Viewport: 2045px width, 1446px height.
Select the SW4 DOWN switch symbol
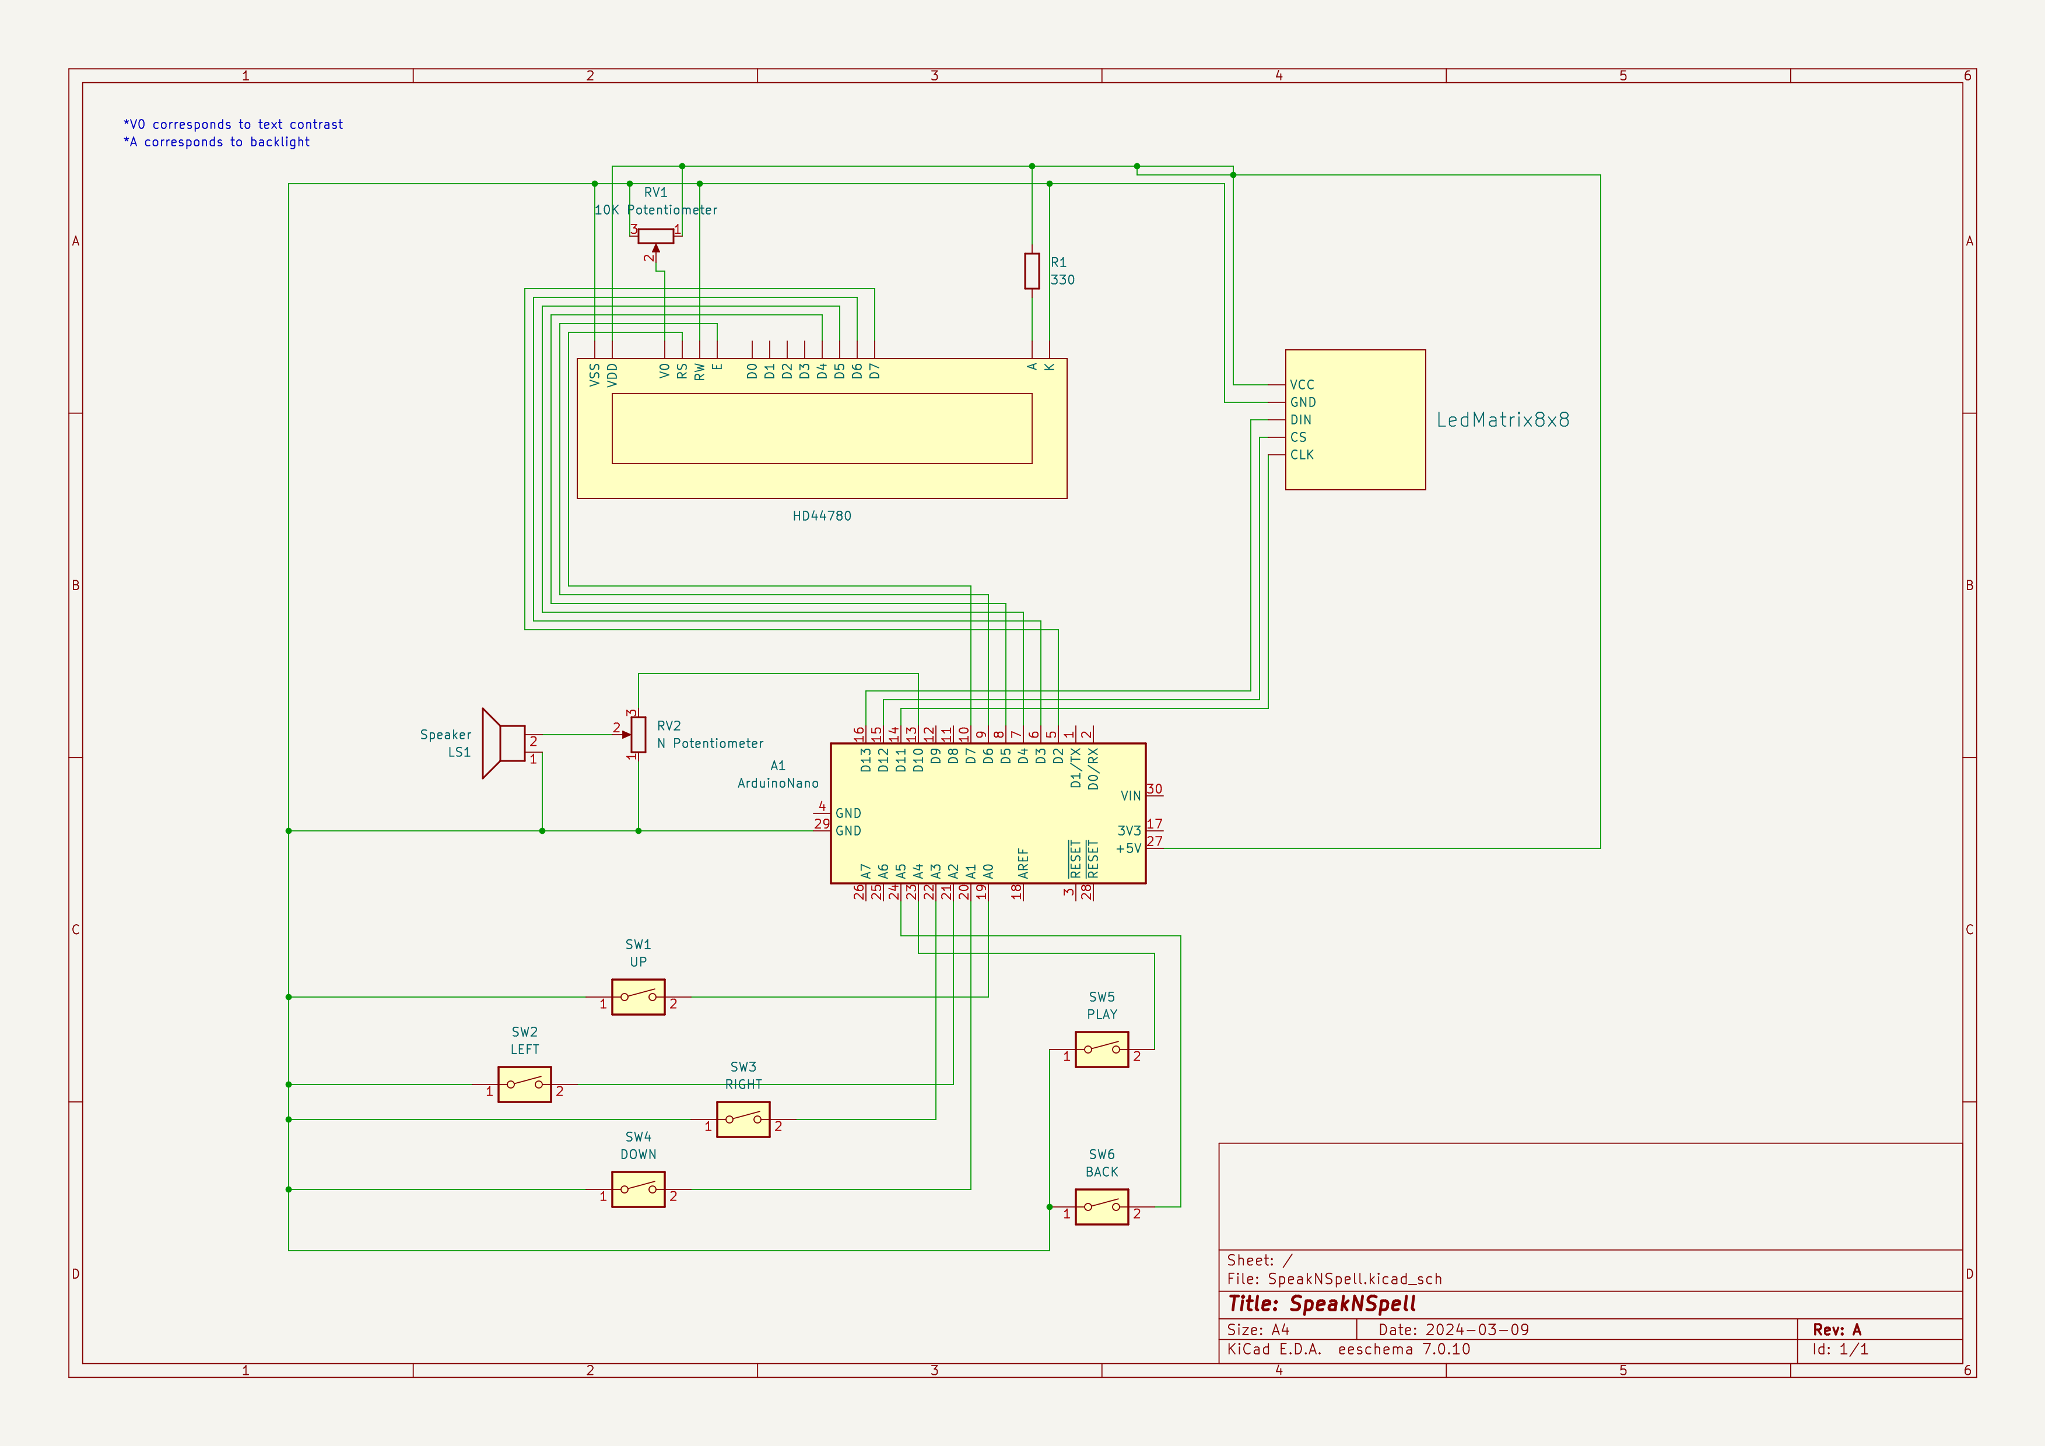[x=638, y=1189]
